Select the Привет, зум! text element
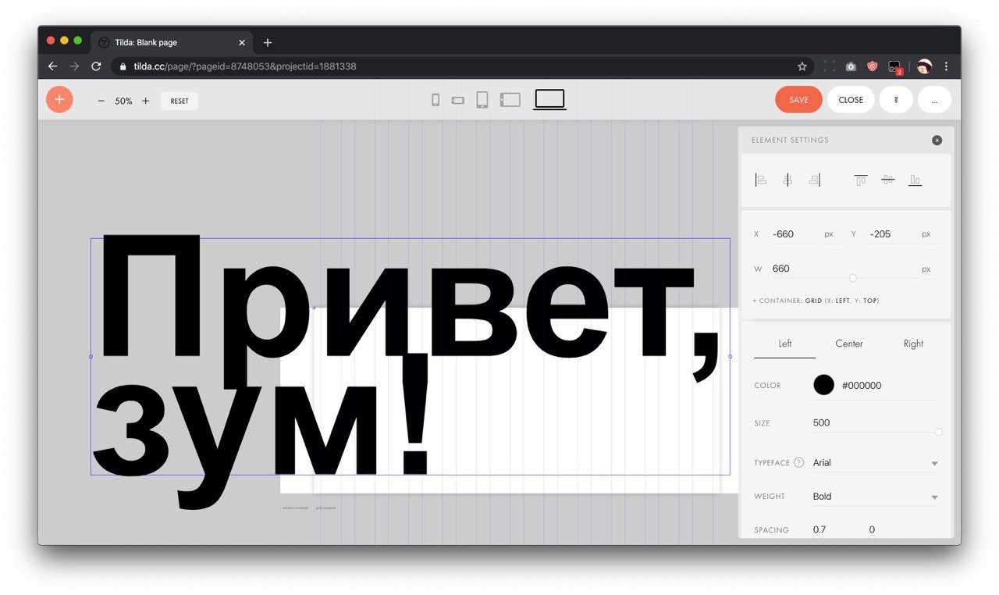 (410, 356)
